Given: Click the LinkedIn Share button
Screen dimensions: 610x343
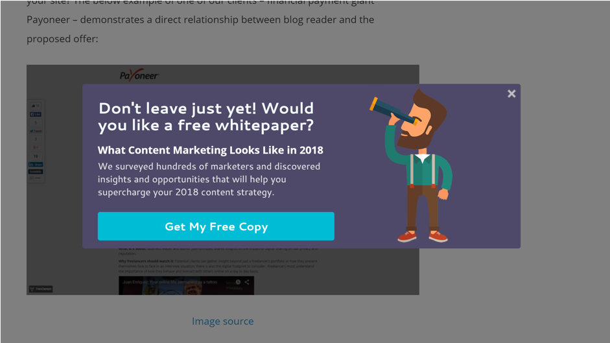Looking at the screenshot, I should [x=36, y=164].
